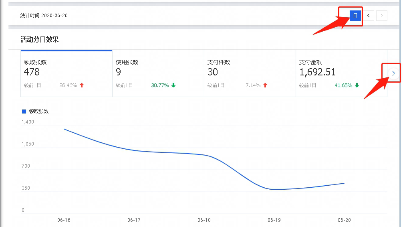Click the red up arrow beside 26.46%
403x227 pixels.
82,85
